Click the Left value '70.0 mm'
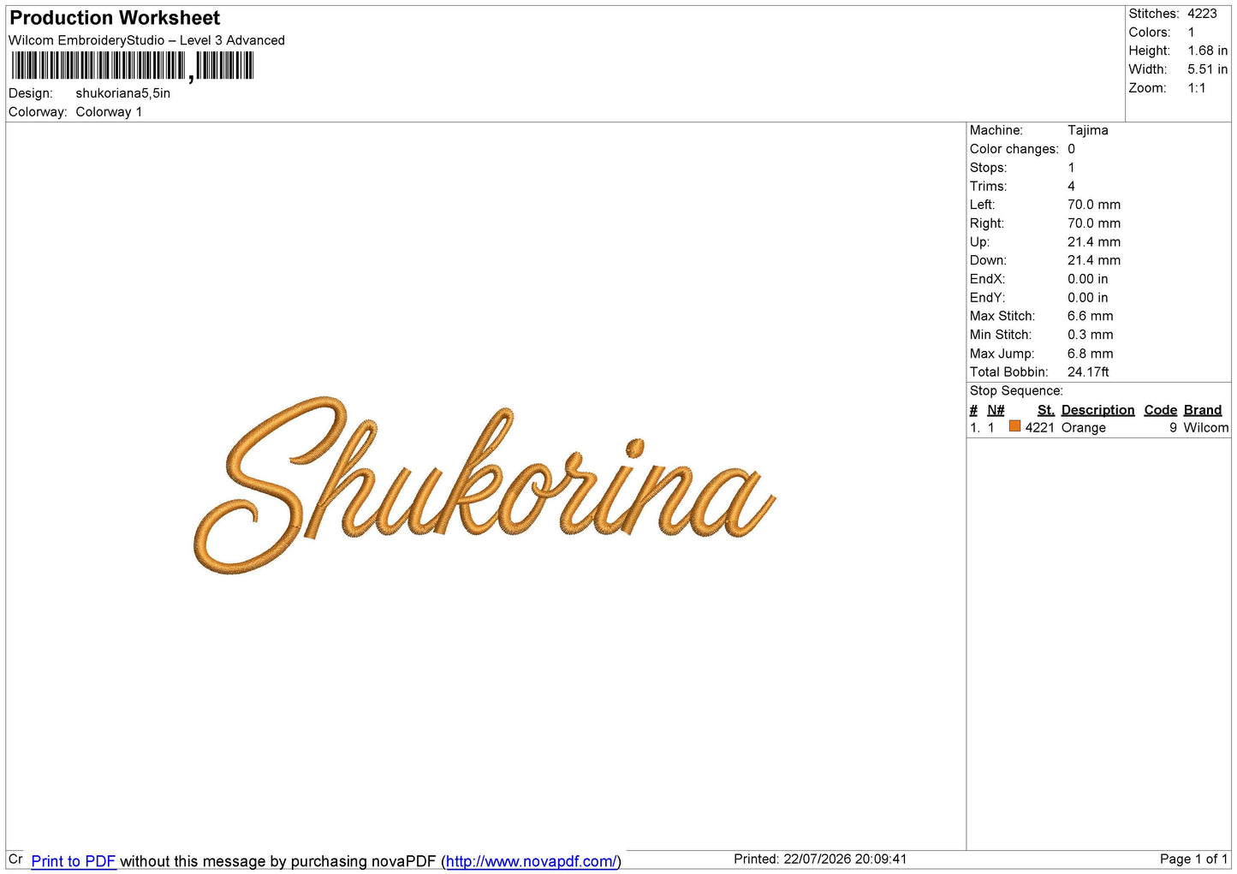1237x874 pixels. [x=1094, y=205]
